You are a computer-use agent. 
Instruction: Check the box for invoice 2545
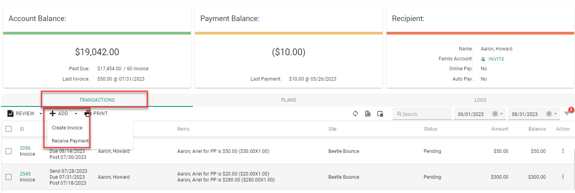(9, 177)
